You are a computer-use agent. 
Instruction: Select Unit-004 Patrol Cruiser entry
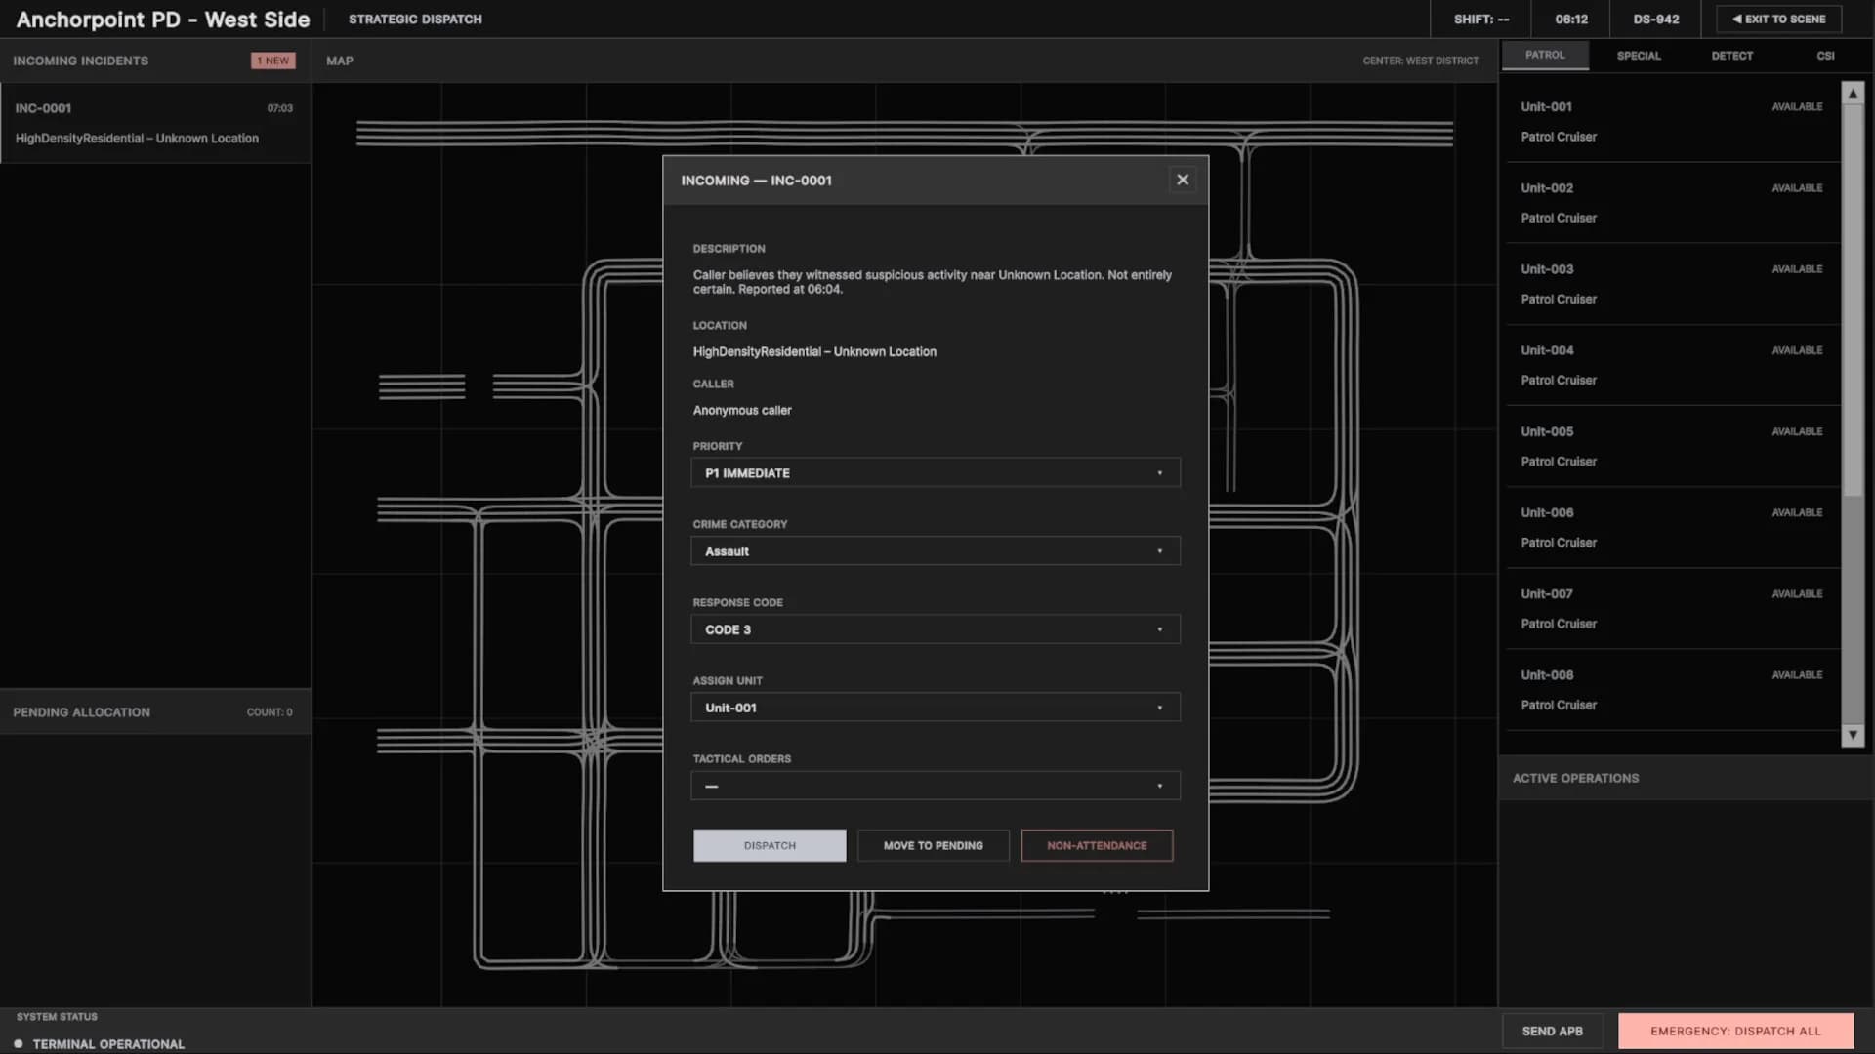coord(1671,365)
